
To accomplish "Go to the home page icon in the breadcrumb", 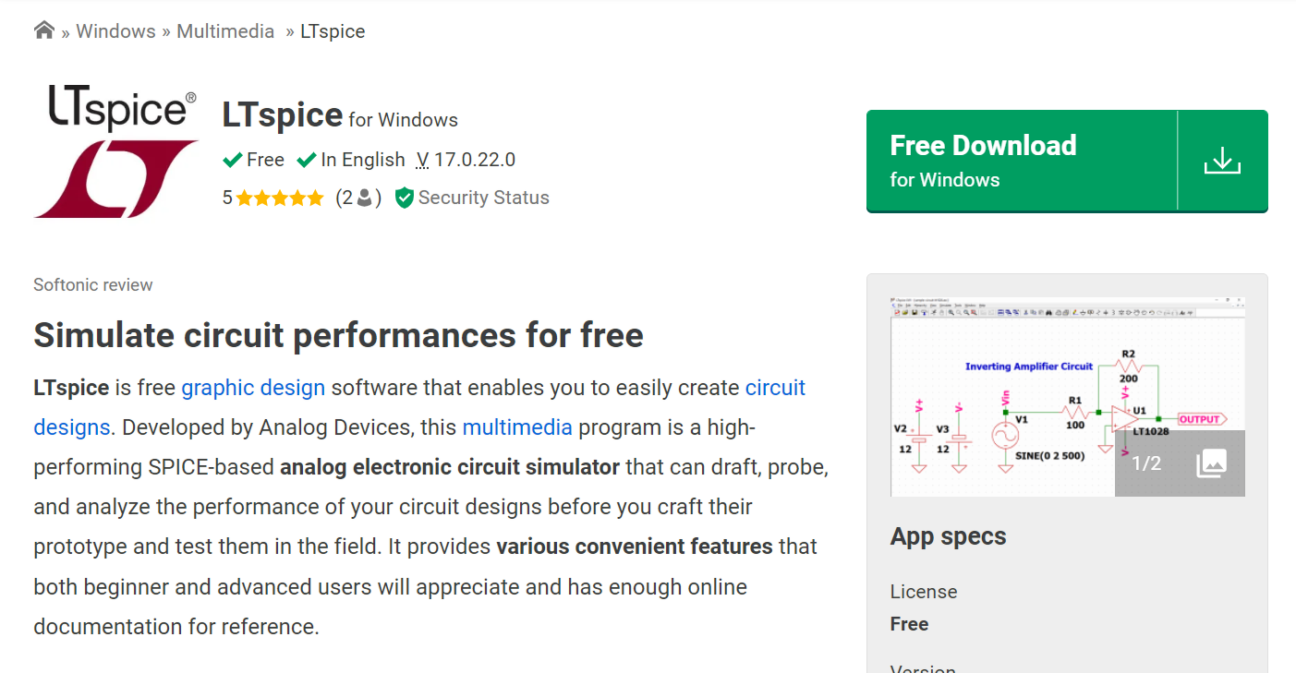I will pos(43,30).
